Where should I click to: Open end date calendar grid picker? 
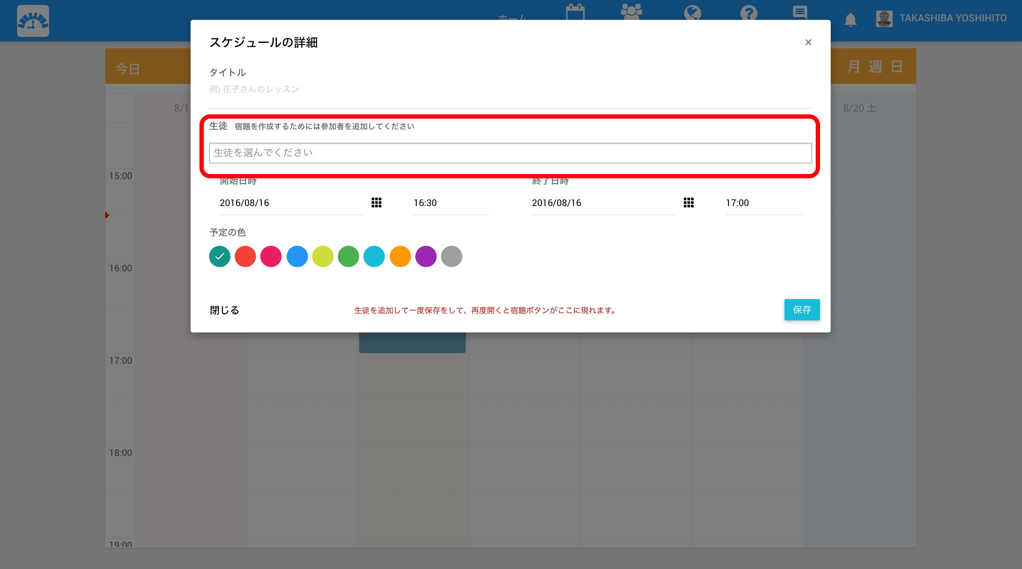[x=688, y=202]
